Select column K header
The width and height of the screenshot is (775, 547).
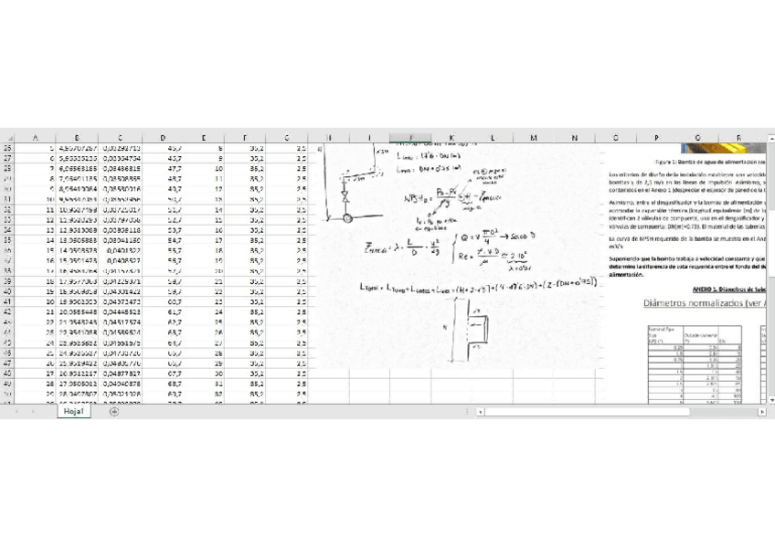(x=451, y=138)
